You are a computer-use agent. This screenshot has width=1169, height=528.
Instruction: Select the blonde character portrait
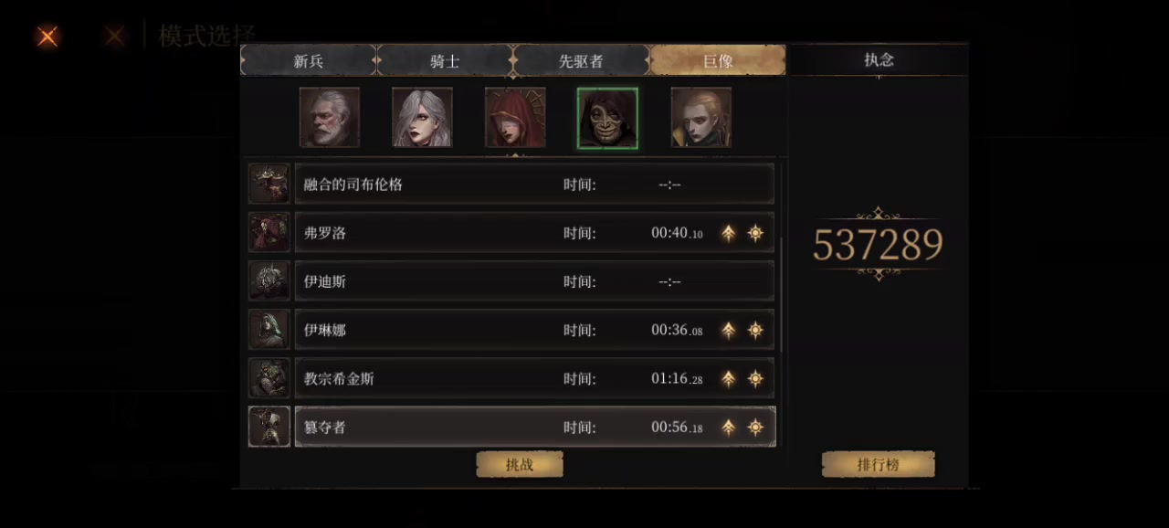tap(701, 118)
